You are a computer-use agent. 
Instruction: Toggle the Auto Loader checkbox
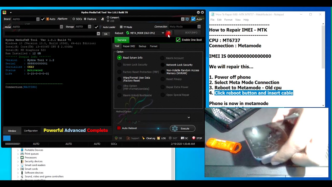pos(96,27)
